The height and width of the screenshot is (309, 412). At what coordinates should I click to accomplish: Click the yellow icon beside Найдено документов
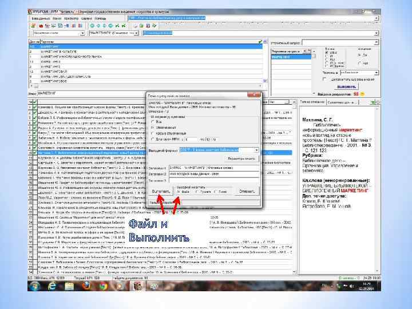click(363, 94)
